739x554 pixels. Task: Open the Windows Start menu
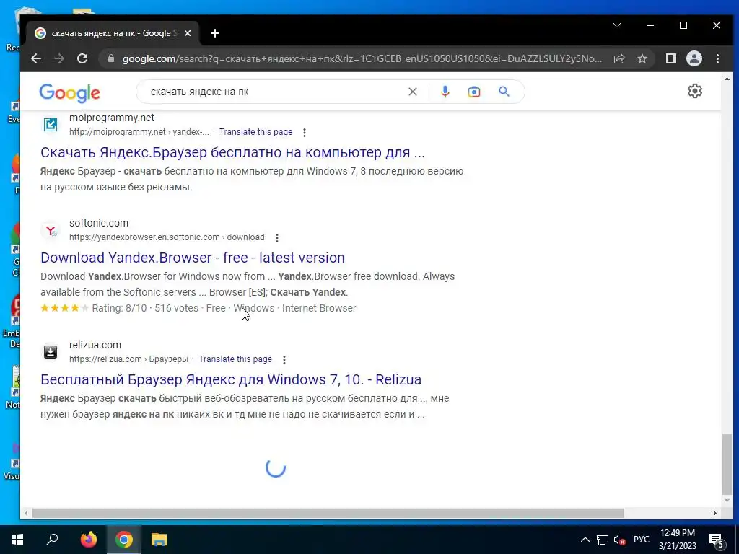[17, 540]
